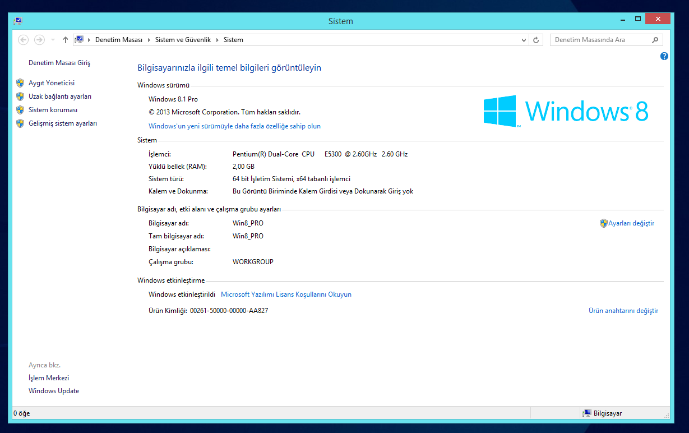Click the Forward navigation arrow
The height and width of the screenshot is (433, 689).
tap(39, 40)
